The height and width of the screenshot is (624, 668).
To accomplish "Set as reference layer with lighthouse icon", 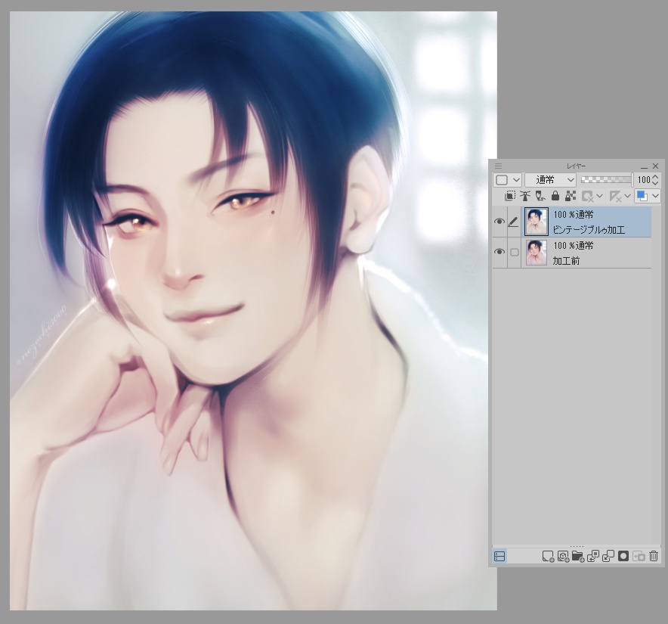I will [525, 196].
